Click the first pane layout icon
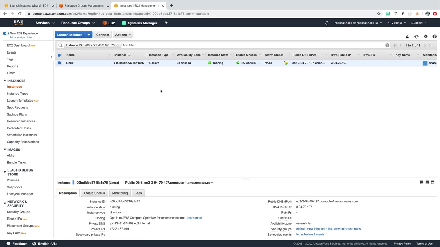The height and width of the screenshot is (247, 440). pyautogui.click(x=422, y=183)
